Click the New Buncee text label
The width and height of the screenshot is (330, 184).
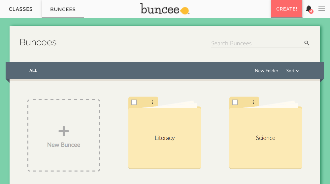tap(64, 145)
